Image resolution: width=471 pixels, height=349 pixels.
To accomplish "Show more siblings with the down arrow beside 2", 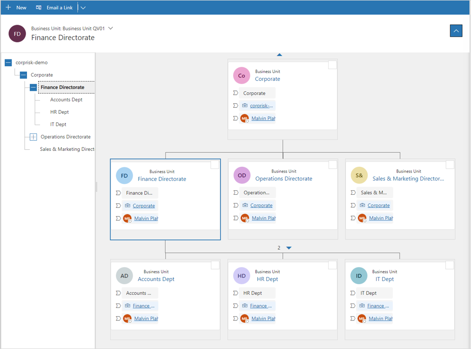I will tap(289, 248).
